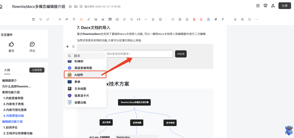Star this document as favorite
294x138 pixels.
pyautogui.click(x=70, y=7)
